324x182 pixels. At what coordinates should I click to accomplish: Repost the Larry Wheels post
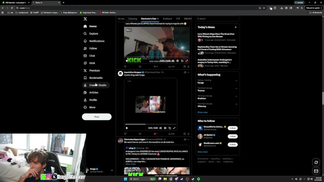[x=140, y=66]
